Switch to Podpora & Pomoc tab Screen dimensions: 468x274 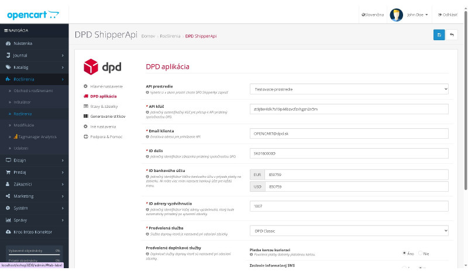(x=106, y=136)
